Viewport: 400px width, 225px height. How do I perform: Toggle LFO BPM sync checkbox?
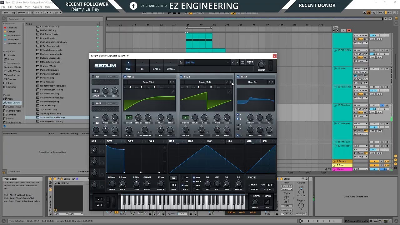(x=194, y=177)
